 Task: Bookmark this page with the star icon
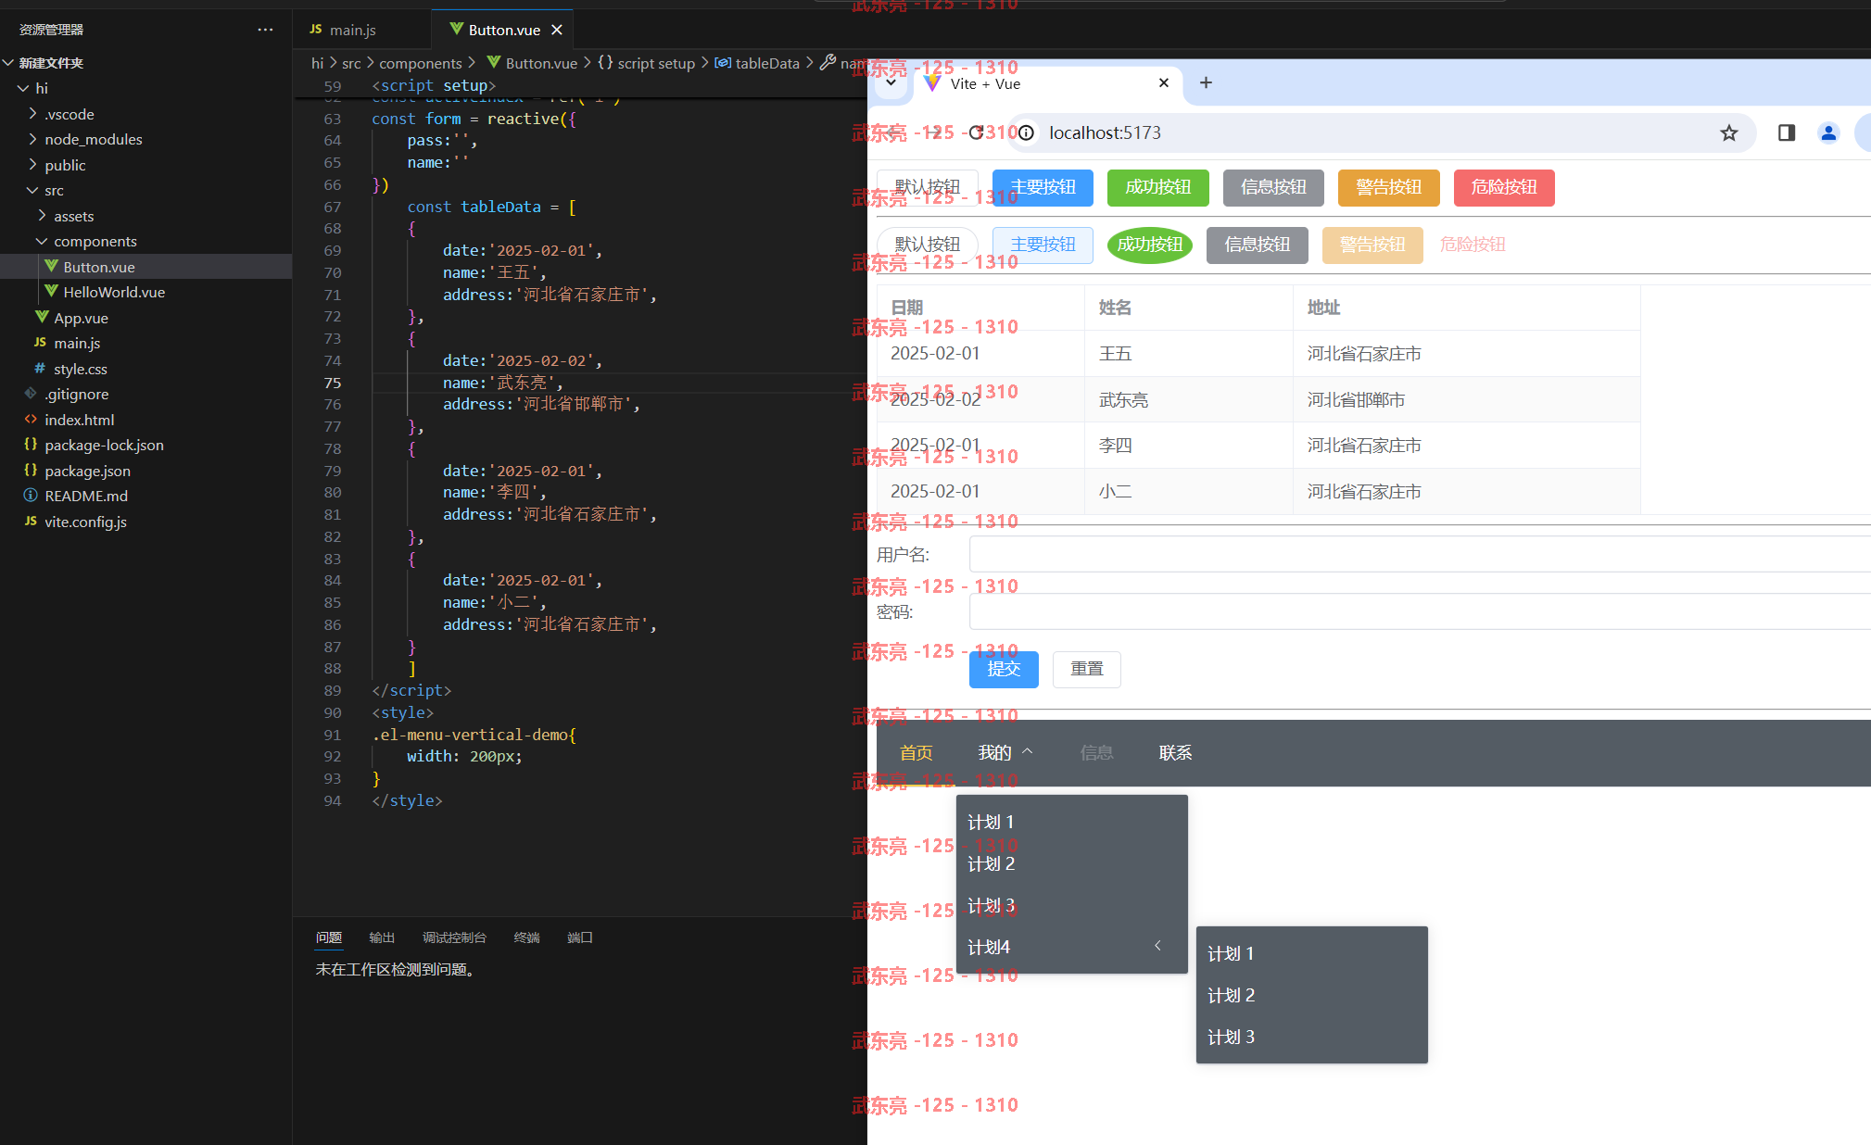[x=1729, y=132]
